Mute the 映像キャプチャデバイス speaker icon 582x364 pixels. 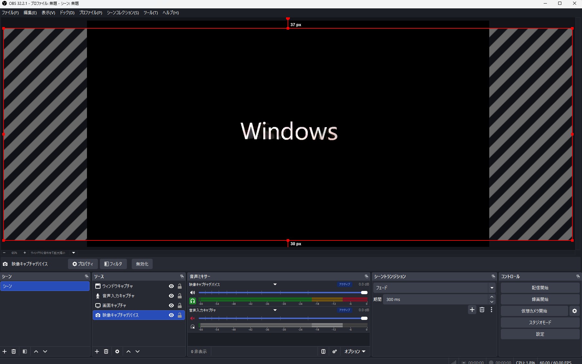tap(193, 293)
